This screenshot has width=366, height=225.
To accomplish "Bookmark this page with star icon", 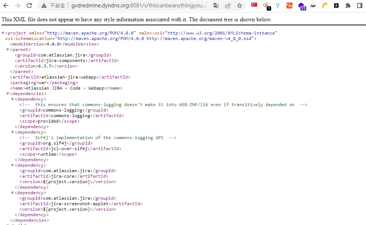I will coord(240,6).
